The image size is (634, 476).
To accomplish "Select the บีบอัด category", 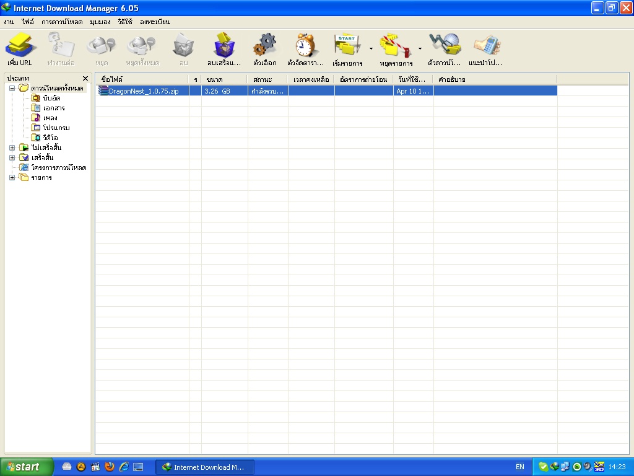I will click(x=51, y=99).
